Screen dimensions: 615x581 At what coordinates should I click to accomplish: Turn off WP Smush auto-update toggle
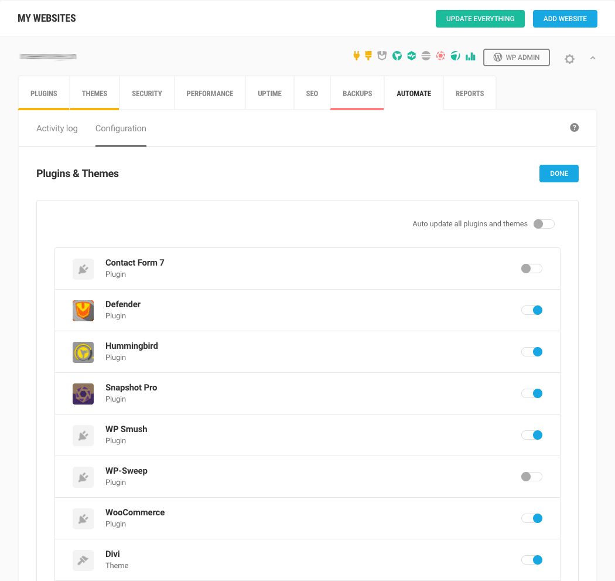pos(531,435)
